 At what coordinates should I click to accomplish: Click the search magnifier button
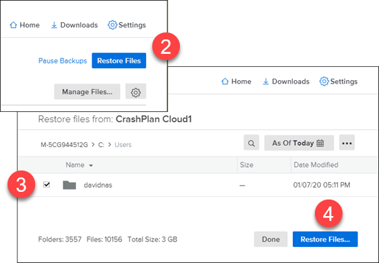[x=252, y=143]
